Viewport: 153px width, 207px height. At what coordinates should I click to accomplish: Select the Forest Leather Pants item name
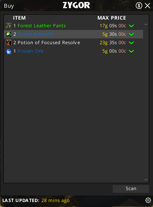coord(42,26)
